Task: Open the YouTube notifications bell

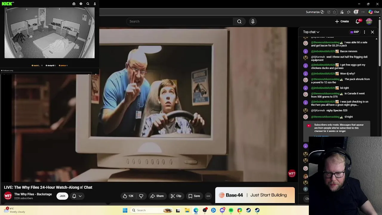Action: 358,21
